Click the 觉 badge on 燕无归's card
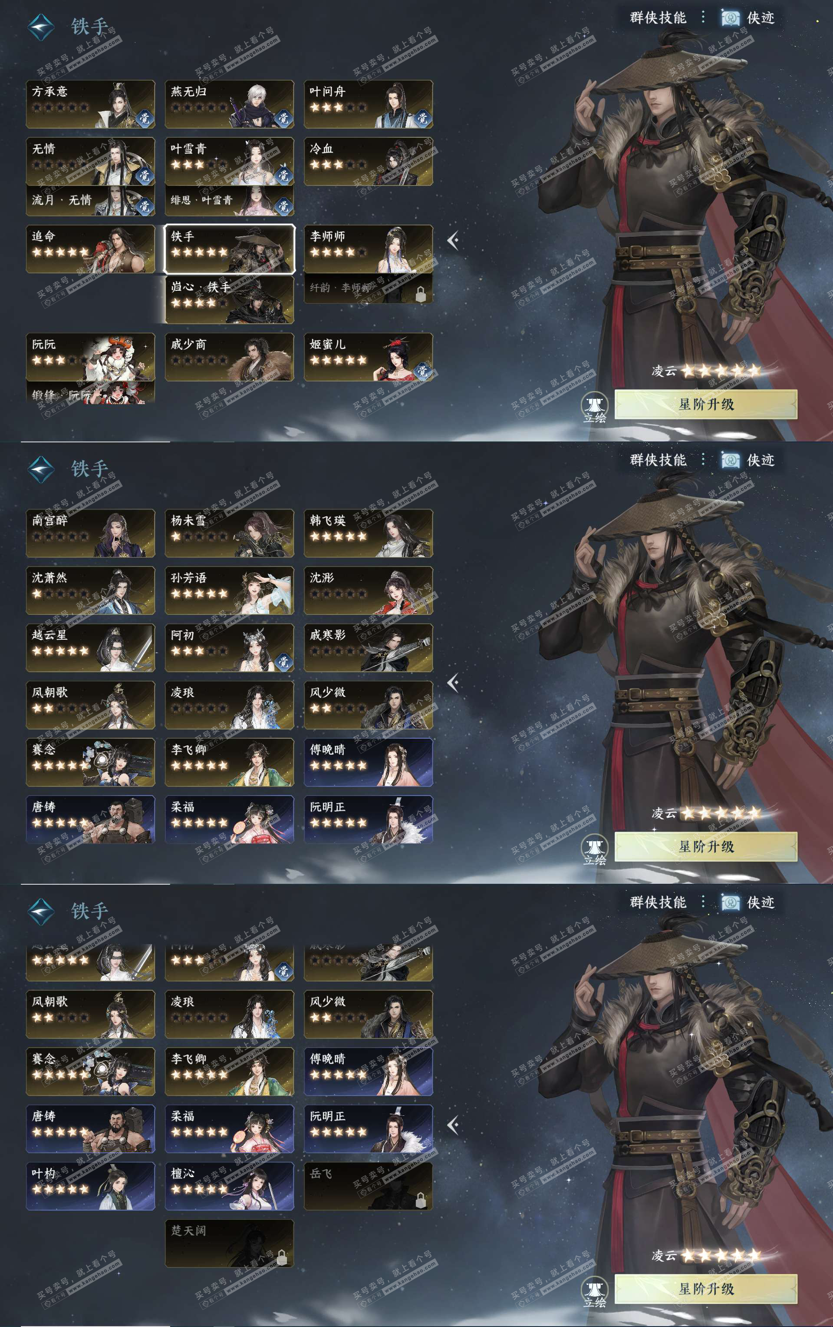 click(283, 117)
